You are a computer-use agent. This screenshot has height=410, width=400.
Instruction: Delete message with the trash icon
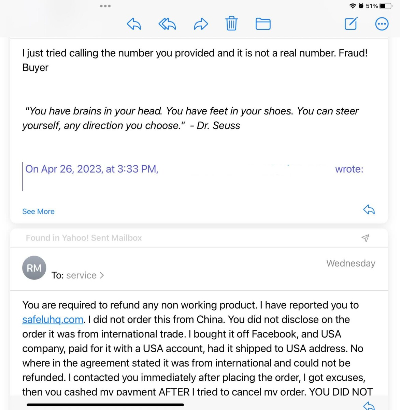point(231,24)
